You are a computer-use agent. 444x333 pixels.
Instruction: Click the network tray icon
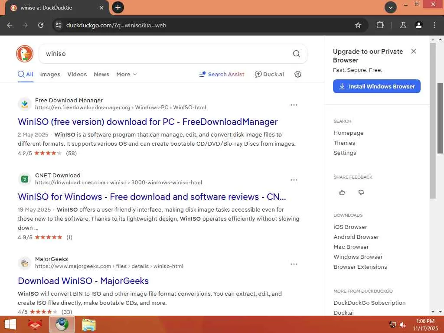pyautogui.click(x=392, y=325)
